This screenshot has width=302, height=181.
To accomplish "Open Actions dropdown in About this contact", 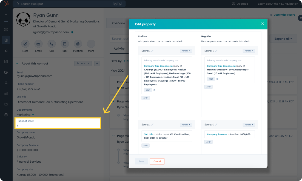I will [83, 63].
